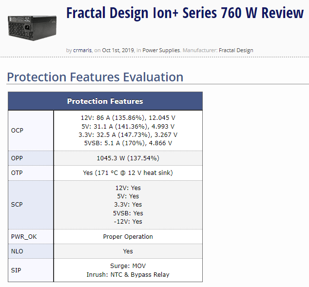Select the OPP row label

pos(17,158)
